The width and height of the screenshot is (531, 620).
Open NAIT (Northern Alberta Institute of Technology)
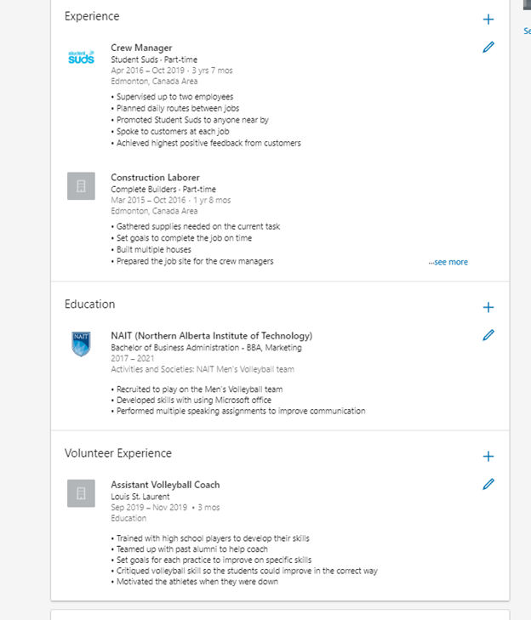pyautogui.click(x=211, y=336)
